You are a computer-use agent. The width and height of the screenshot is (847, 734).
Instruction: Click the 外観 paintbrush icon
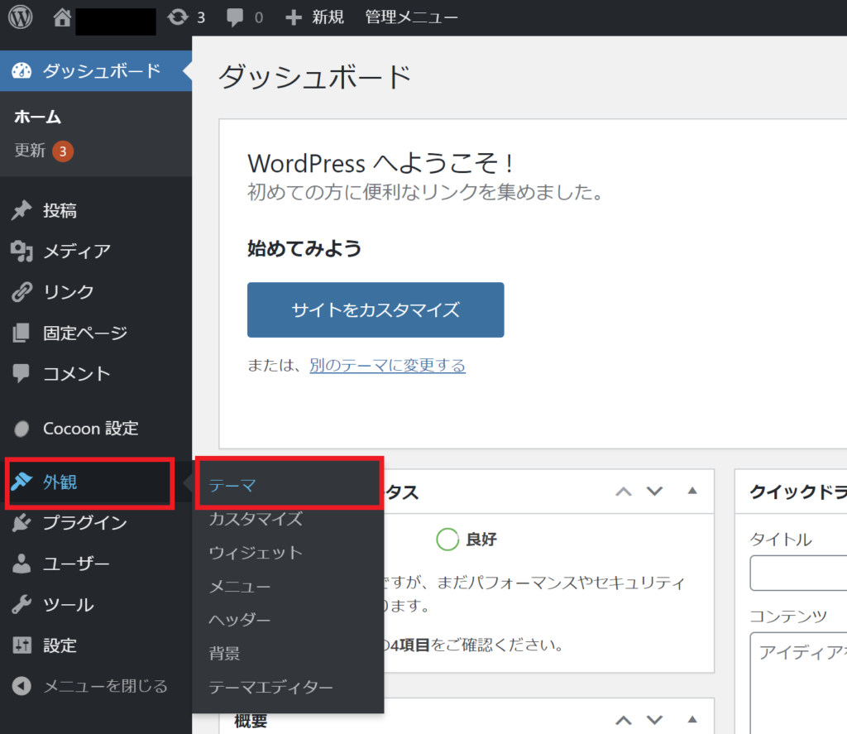pos(22,482)
